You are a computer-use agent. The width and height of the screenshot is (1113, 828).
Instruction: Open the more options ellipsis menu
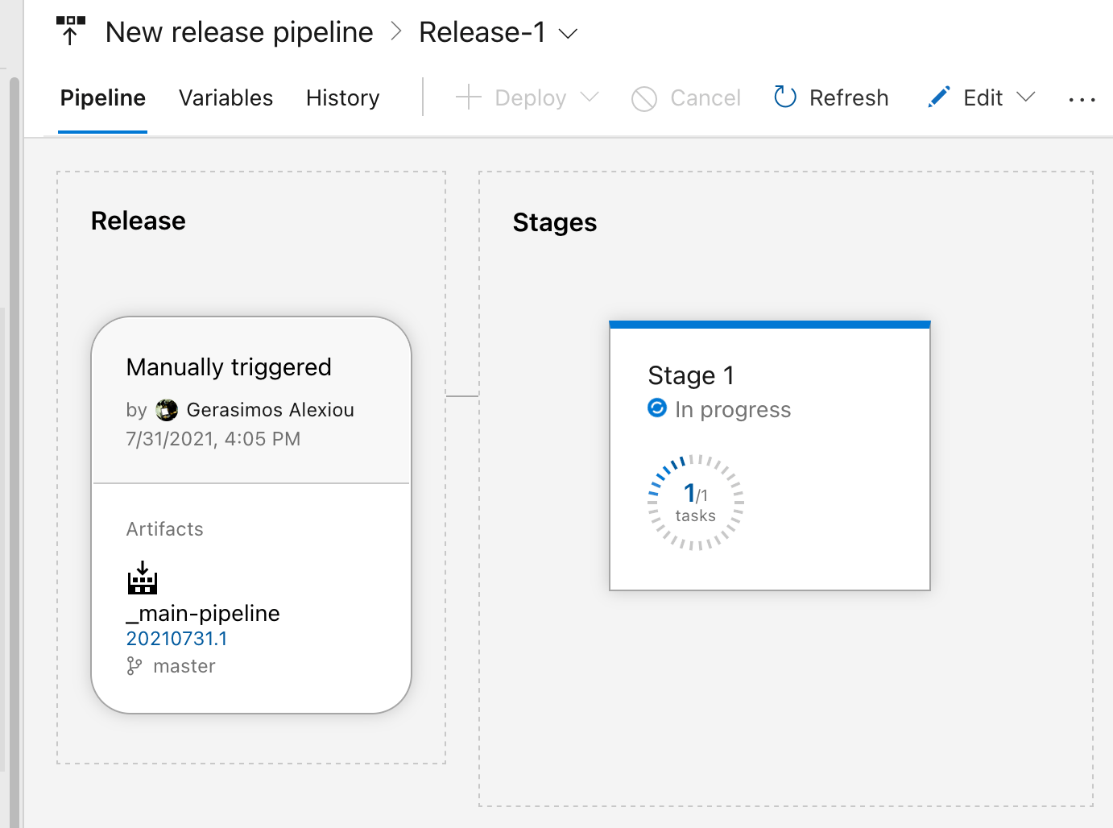pos(1082,99)
